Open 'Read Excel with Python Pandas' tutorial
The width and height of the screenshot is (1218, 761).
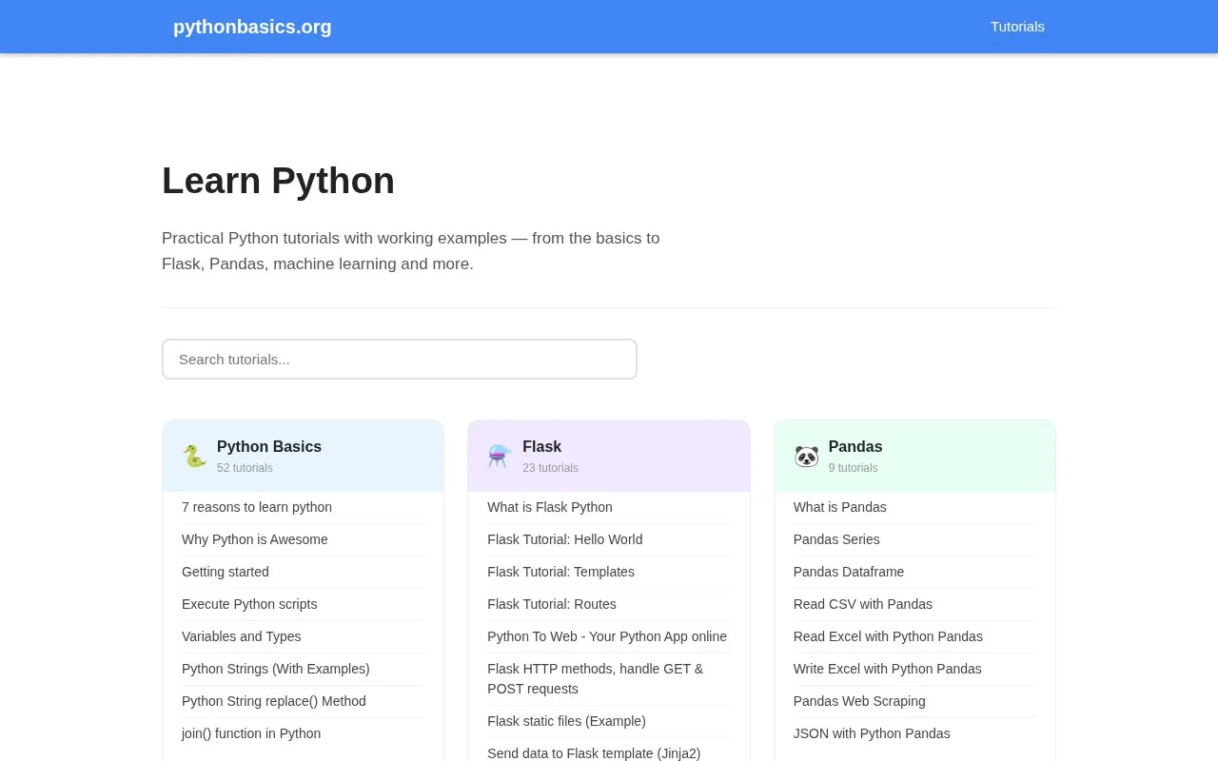[888, 636]
